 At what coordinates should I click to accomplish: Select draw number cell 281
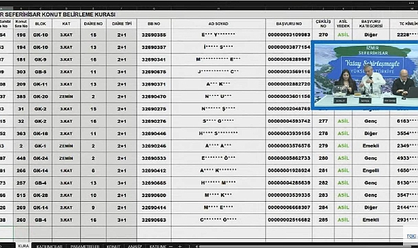pos(323,171)
